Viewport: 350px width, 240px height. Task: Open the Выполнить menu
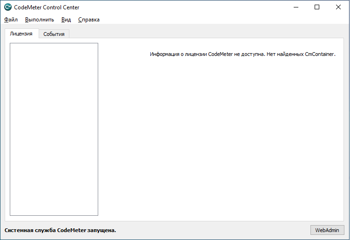click(x=40, y=20)
